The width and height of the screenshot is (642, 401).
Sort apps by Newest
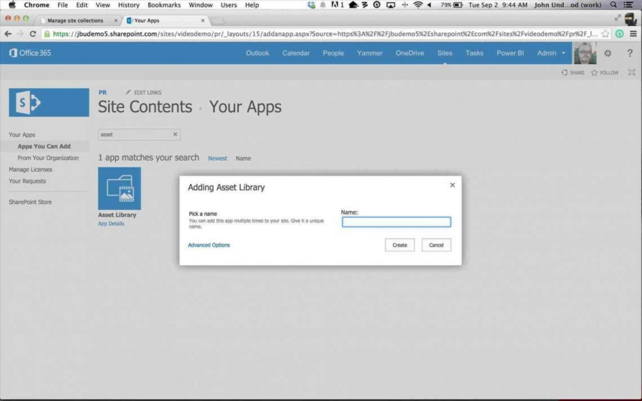coord(218,158)
